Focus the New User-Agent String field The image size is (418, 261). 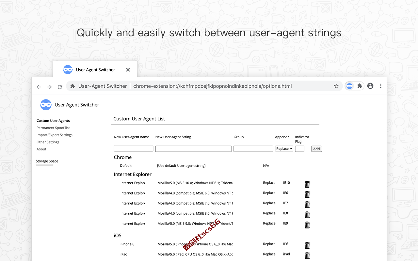tap(193, 149)
